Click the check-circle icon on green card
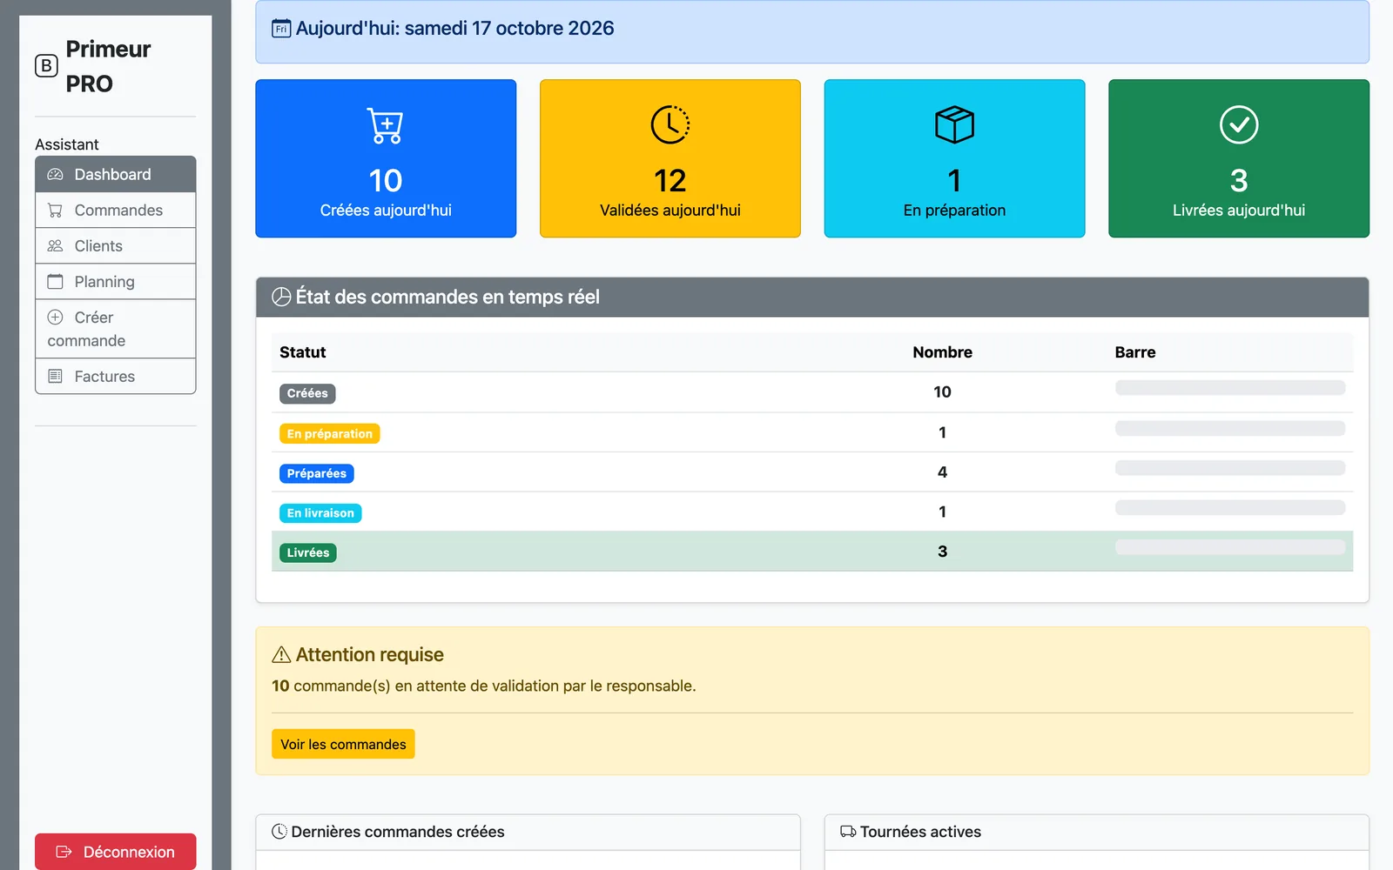The height and width of the screenshot is (870, 1393). click(x=1239, y=125)
